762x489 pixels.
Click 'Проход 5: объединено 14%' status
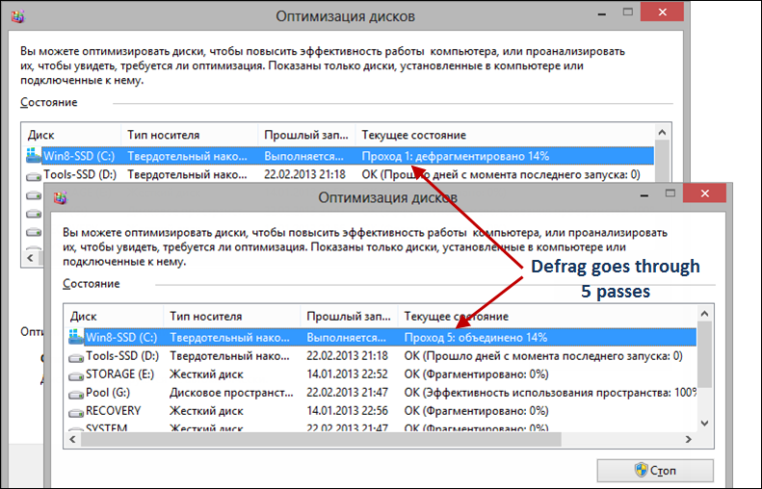(x=476, y=338)
